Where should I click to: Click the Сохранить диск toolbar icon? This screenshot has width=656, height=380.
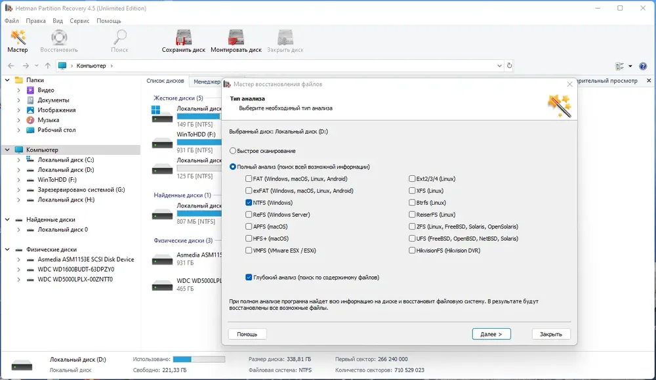click(x=183, y=41)
